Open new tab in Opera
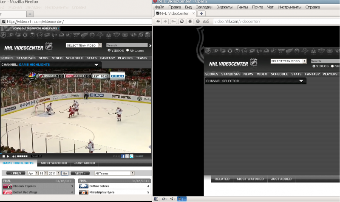Viewport: 340px width, 202px height. click(x=201, y=14)
